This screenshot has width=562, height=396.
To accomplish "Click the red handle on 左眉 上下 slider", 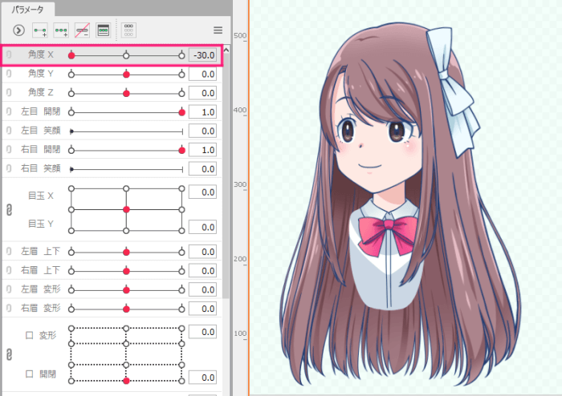I will point(126,253).
